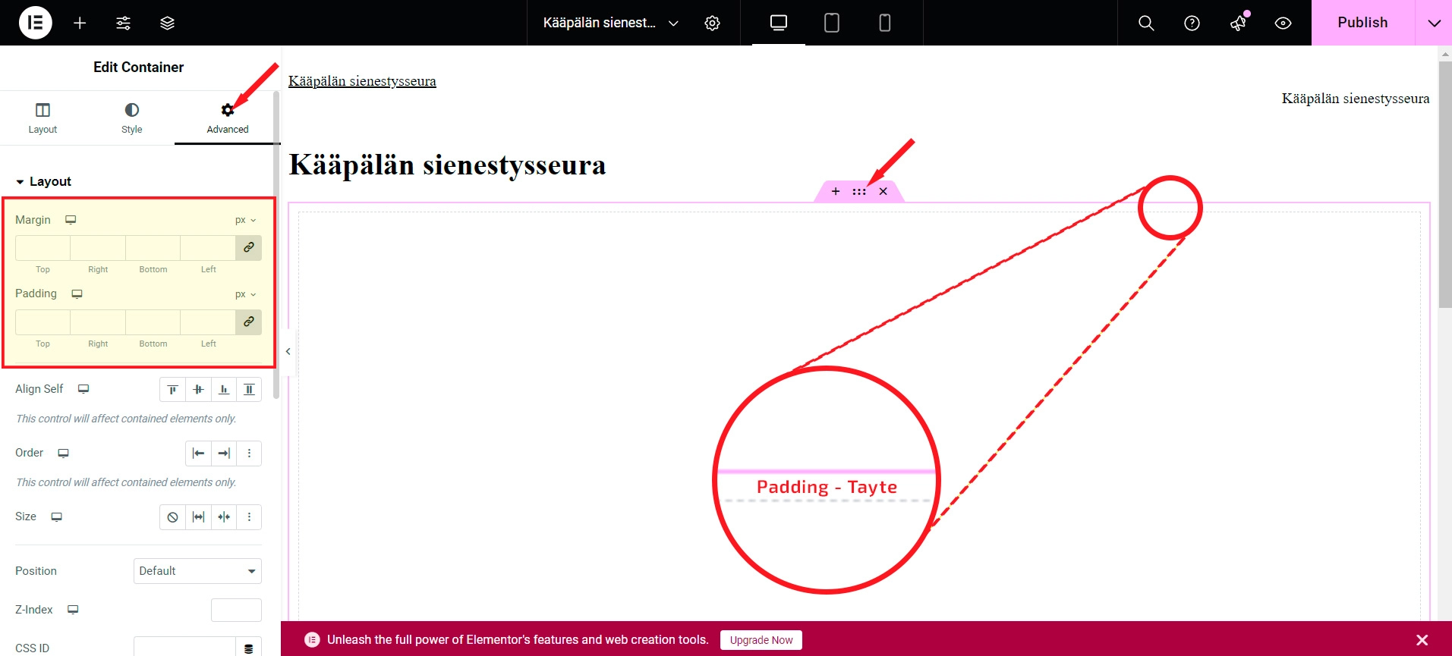Toggle linked values for Margin
Screen dimensions: 1452x656
[x=249, y=248]
